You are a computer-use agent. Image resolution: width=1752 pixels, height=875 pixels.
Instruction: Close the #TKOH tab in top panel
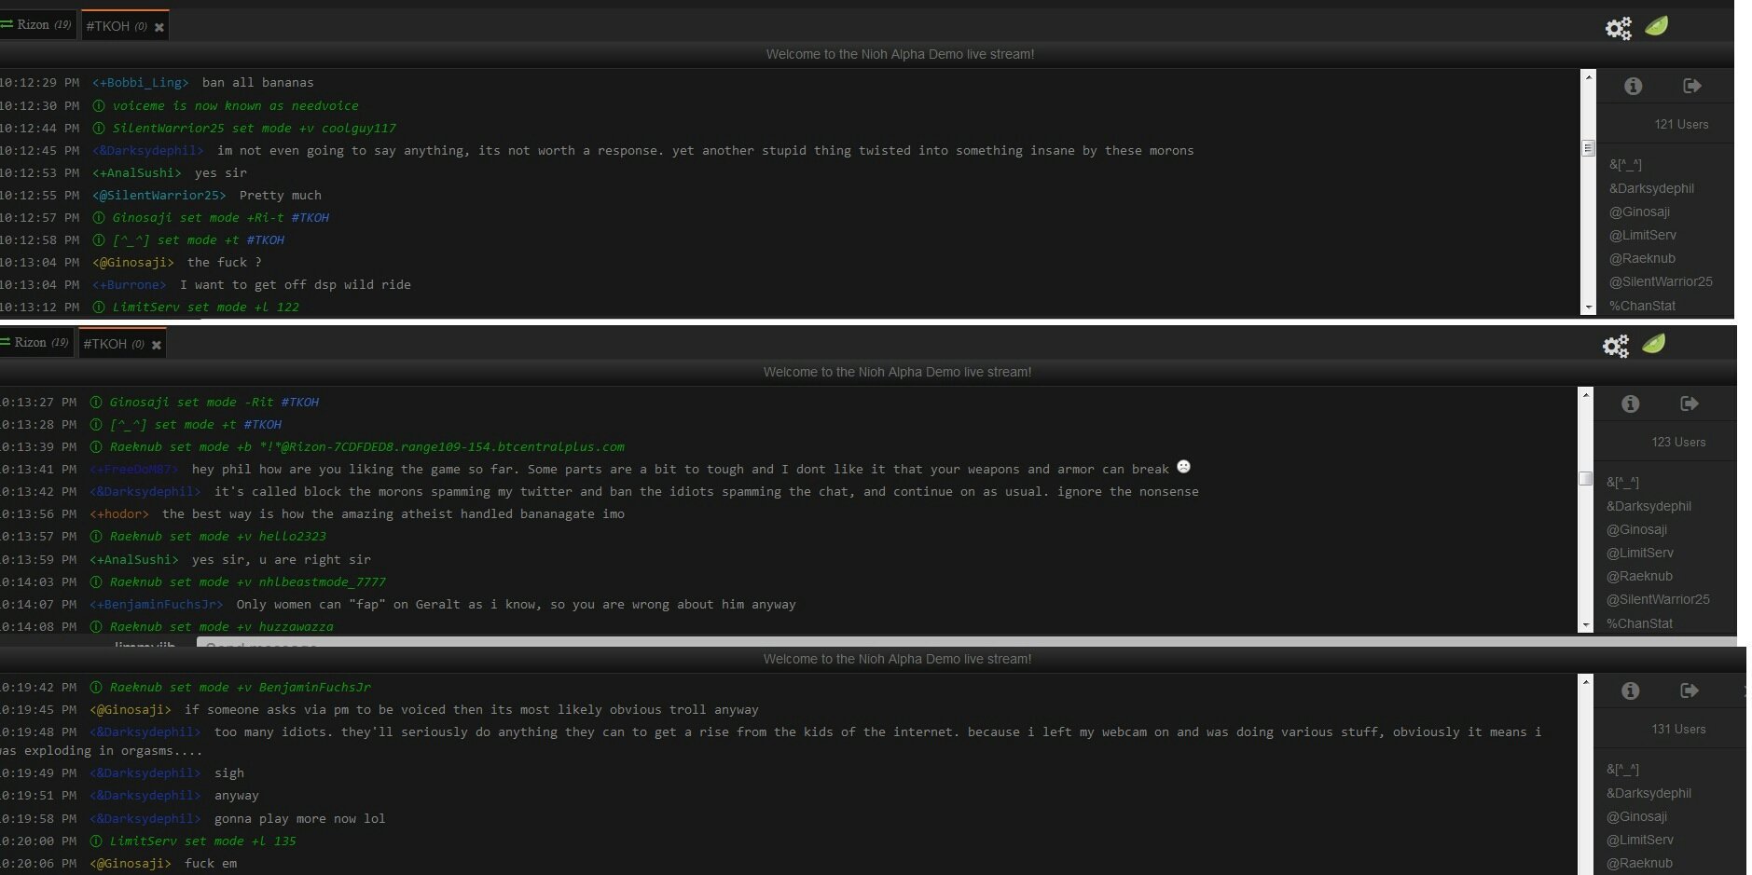(x=159, y=27)
